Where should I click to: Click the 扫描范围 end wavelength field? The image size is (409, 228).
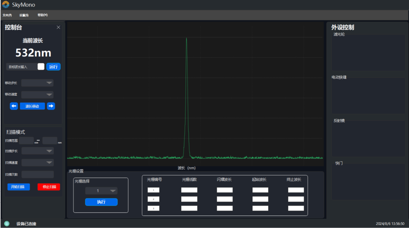click(x=50, y=141)
